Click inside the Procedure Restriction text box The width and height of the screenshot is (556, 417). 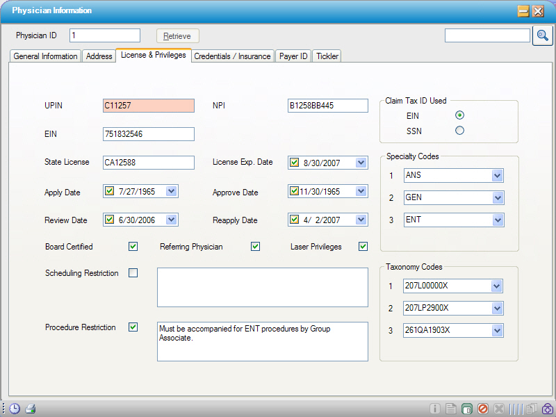262,341
